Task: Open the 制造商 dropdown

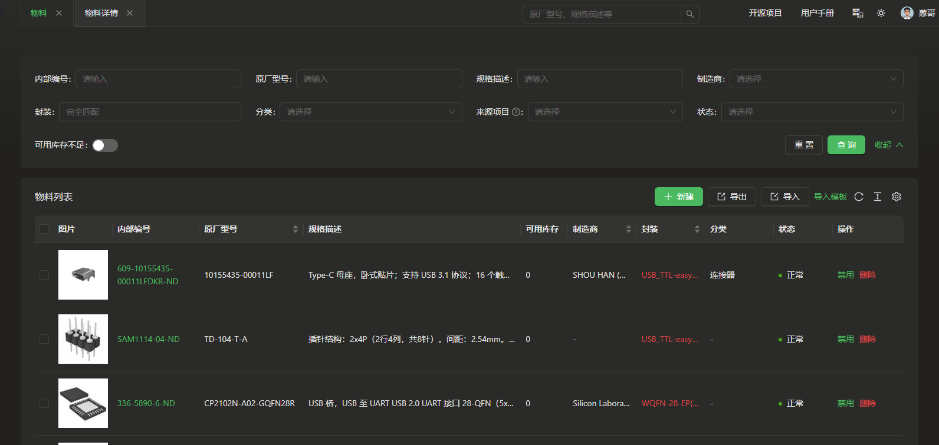Action: (x=816, y=79)
